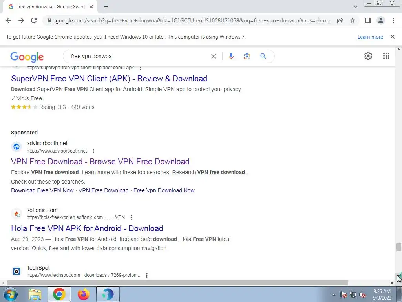Screen dimensions: 402x302
Task: Clear the search query text
Action: tap(213, 56)
